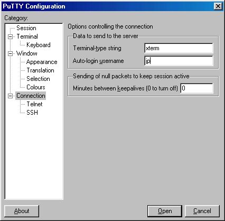The width and height of the screenshot is (225, 221).
Task: Open the Selection settings
Action: pyautogui.click(x=38, y=79)
